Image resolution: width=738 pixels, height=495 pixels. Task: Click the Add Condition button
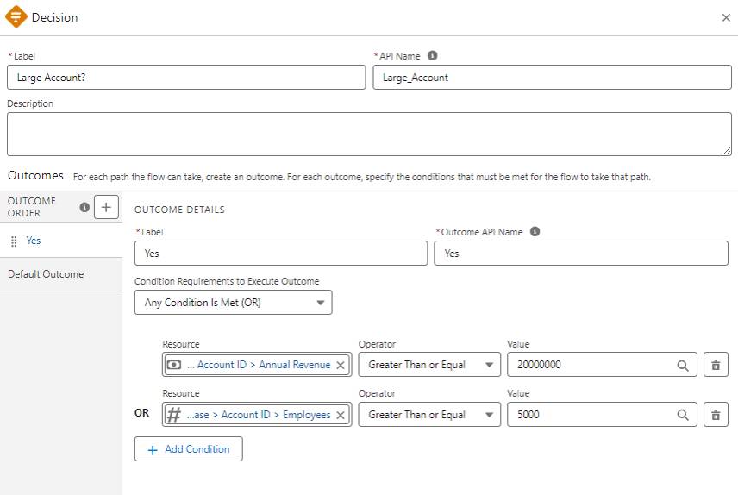click(x=188, y=448)
